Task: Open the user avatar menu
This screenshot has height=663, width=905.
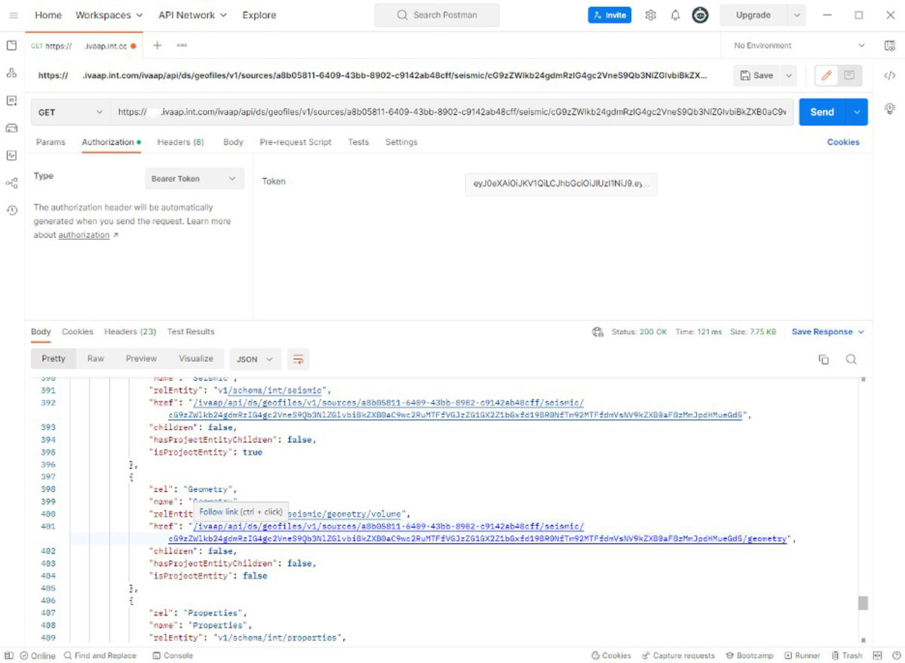Action: (x=700, y=15)
